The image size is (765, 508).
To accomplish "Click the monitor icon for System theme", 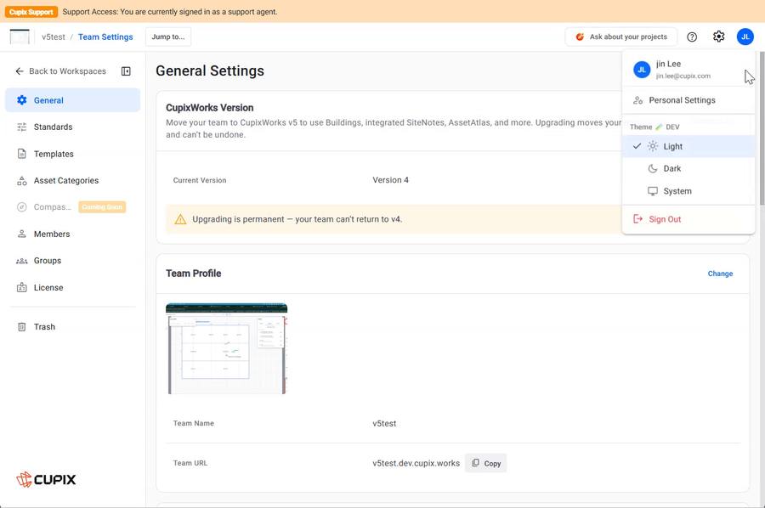I will tap(653, 191).
